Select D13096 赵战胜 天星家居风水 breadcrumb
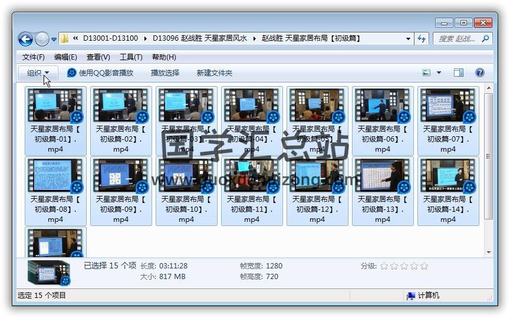Viewport: 510px width, 318px height. [200, 38]
